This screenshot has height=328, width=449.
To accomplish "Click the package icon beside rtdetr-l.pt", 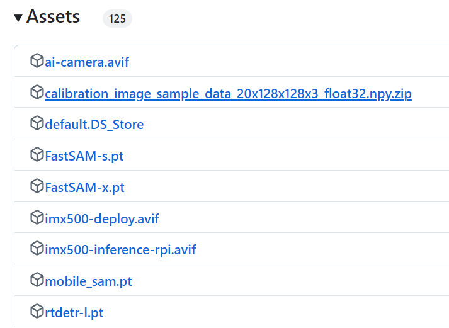I will tap(37, 311).
